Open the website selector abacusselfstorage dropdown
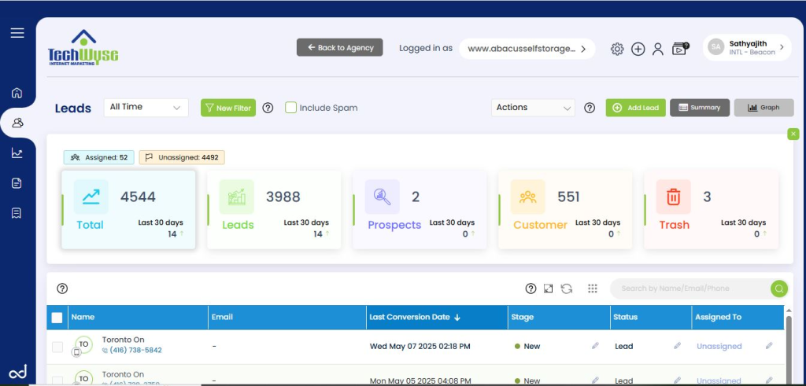 tap(527, 49)
